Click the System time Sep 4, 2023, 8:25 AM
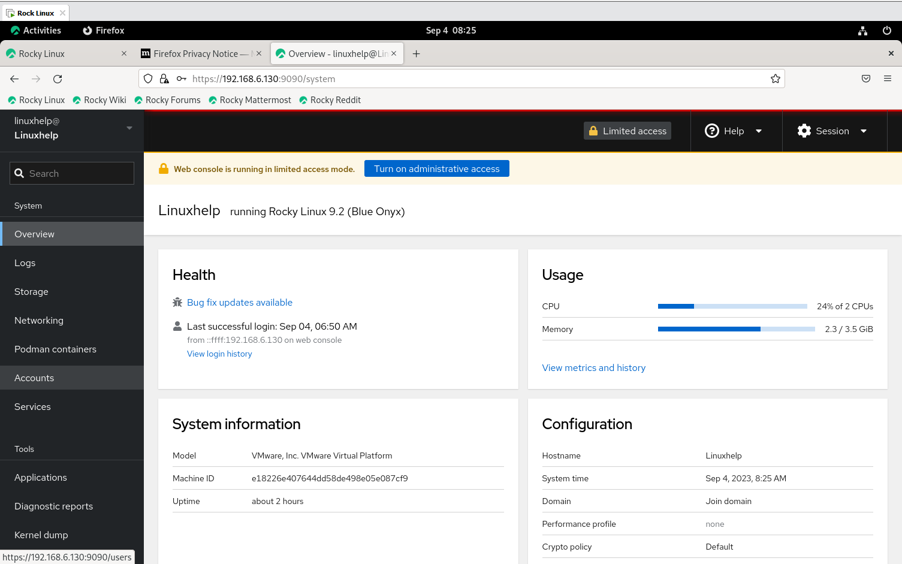The height and width of the screenshot is (564, 902). coord(746,478)
